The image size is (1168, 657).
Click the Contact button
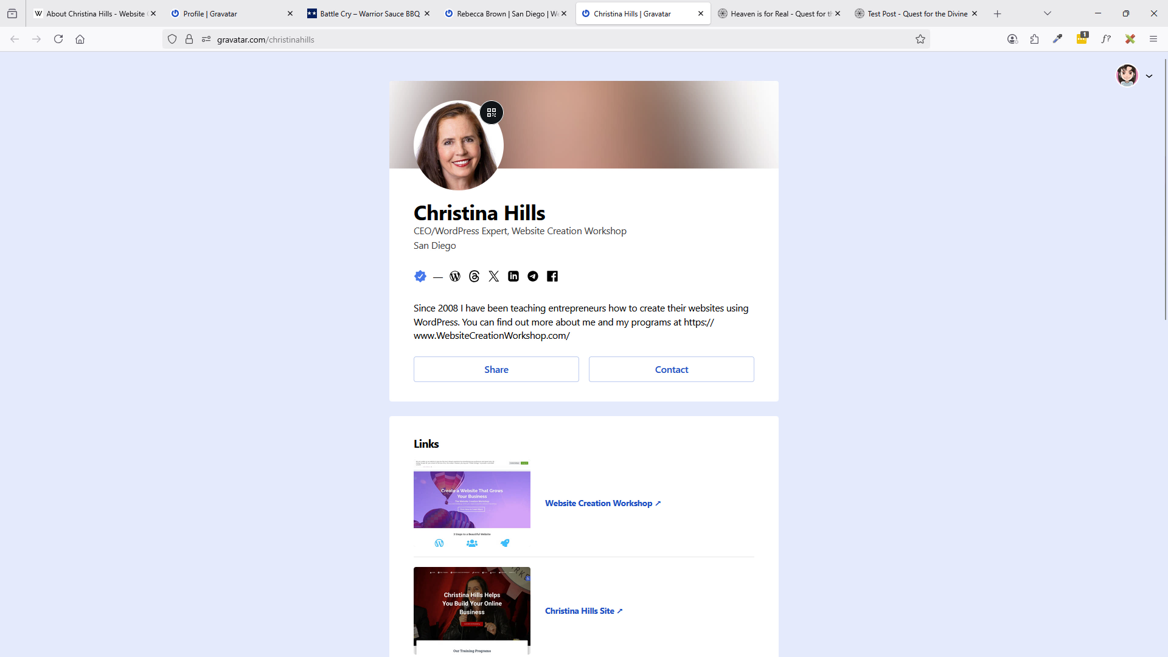[672, 369]
